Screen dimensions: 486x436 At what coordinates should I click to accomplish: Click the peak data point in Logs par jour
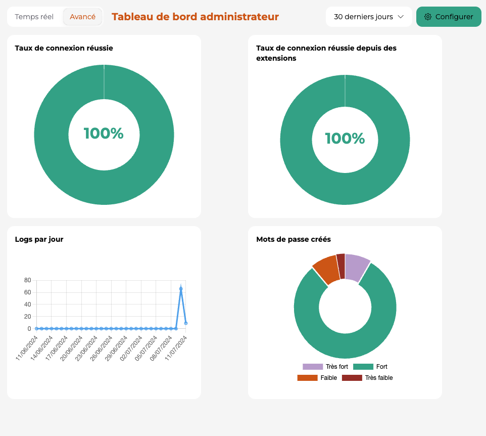coord(181,287)
